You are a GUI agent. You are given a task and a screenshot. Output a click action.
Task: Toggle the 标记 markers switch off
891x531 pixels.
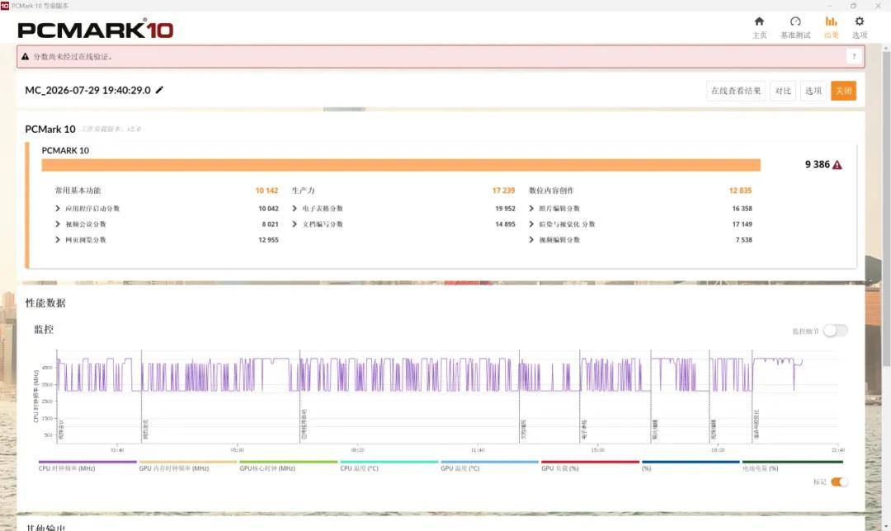point(839,482)
